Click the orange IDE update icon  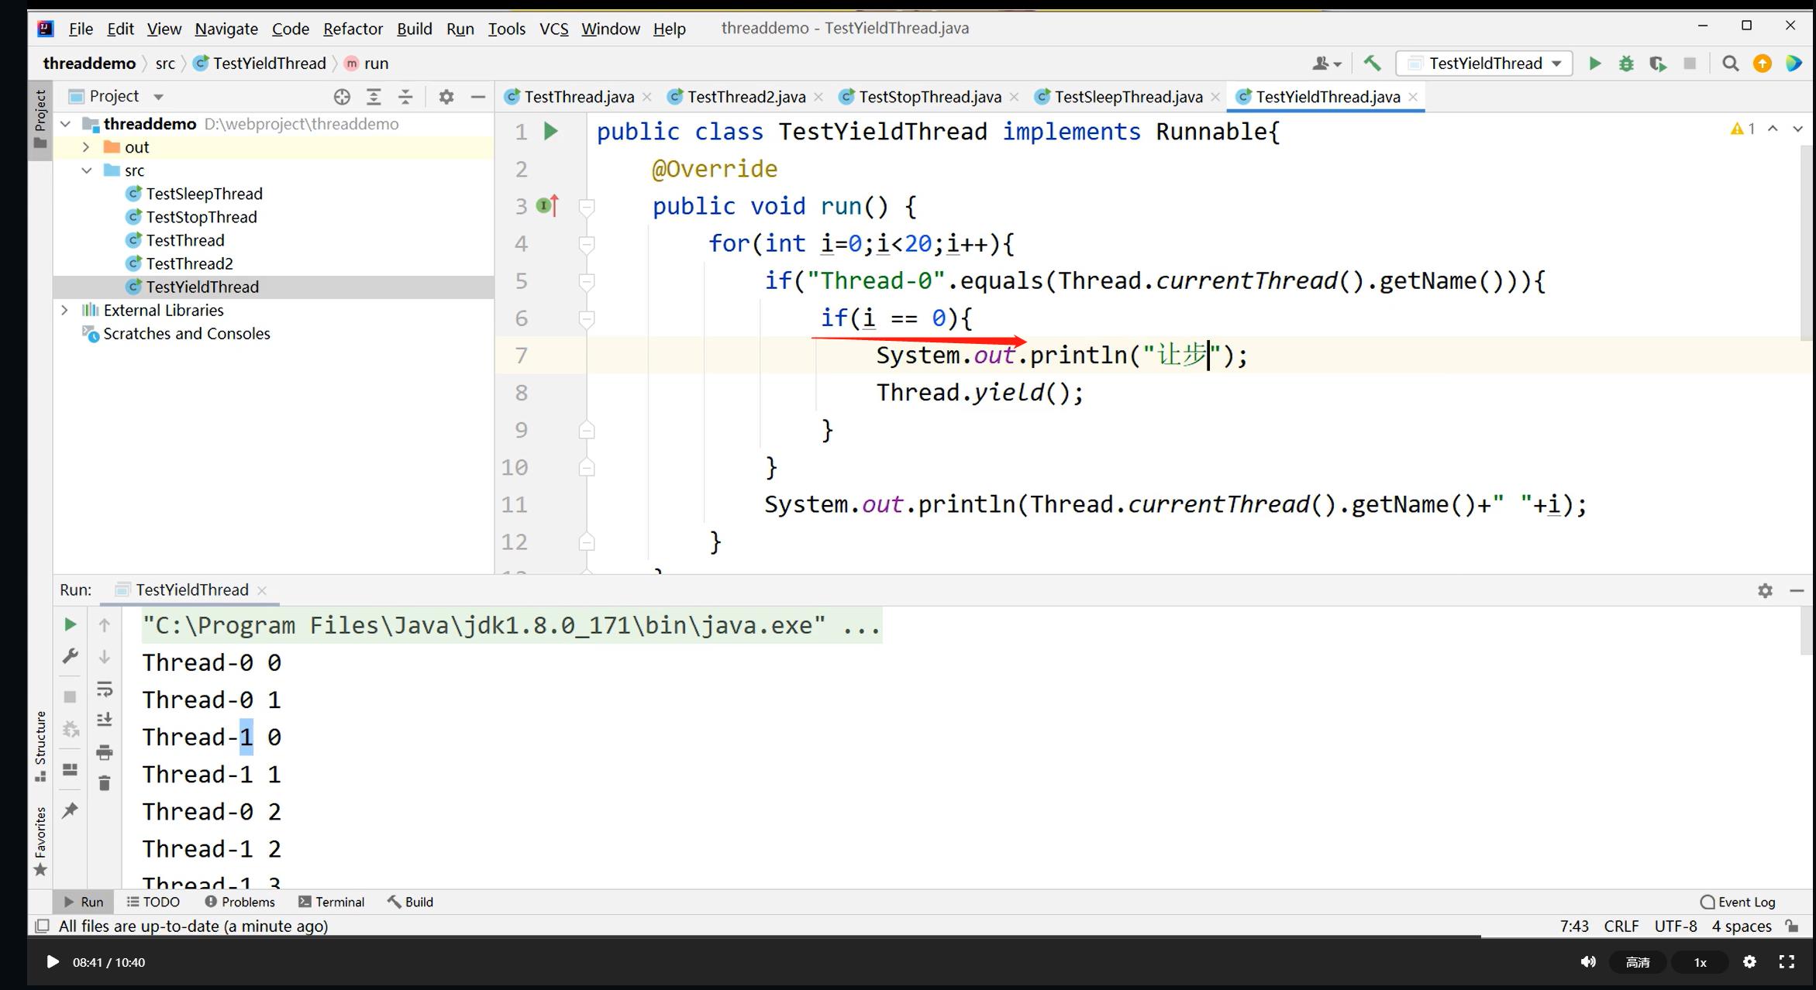(x=1762, y=64)
